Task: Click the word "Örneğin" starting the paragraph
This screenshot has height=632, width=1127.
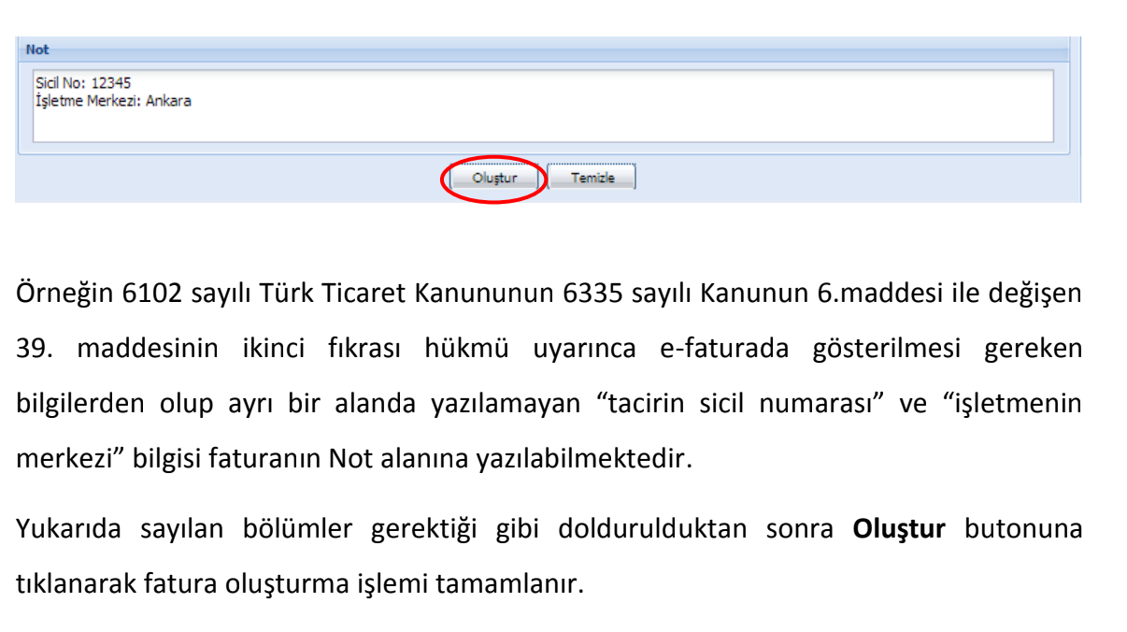Action: click(x=65, y=294)
